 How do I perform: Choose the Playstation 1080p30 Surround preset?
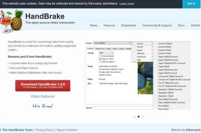170,89
